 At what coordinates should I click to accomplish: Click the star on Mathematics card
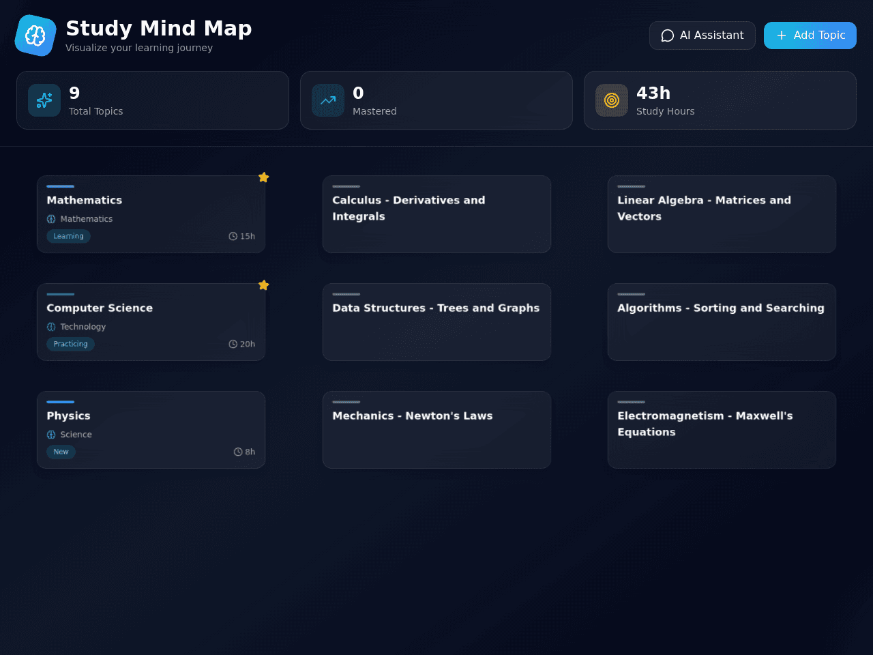point(264,177)
